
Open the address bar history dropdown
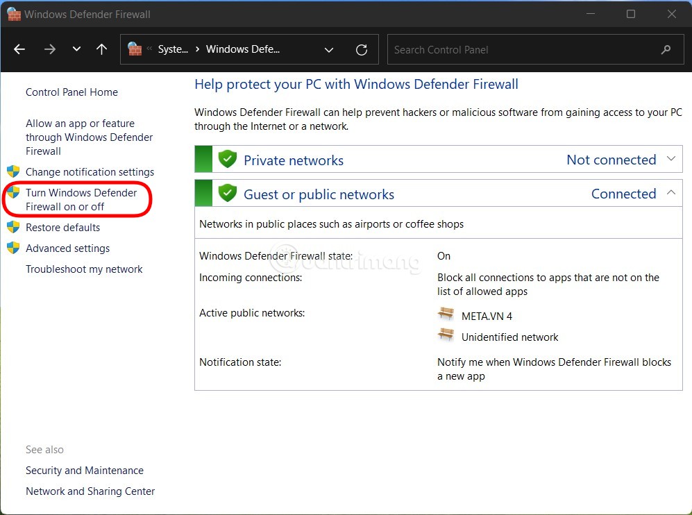pos(328,49)
